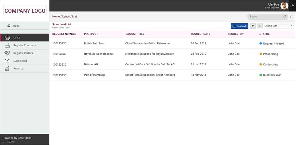Click the sort order icon
This screenshot has height=145, width=296.
260,26
